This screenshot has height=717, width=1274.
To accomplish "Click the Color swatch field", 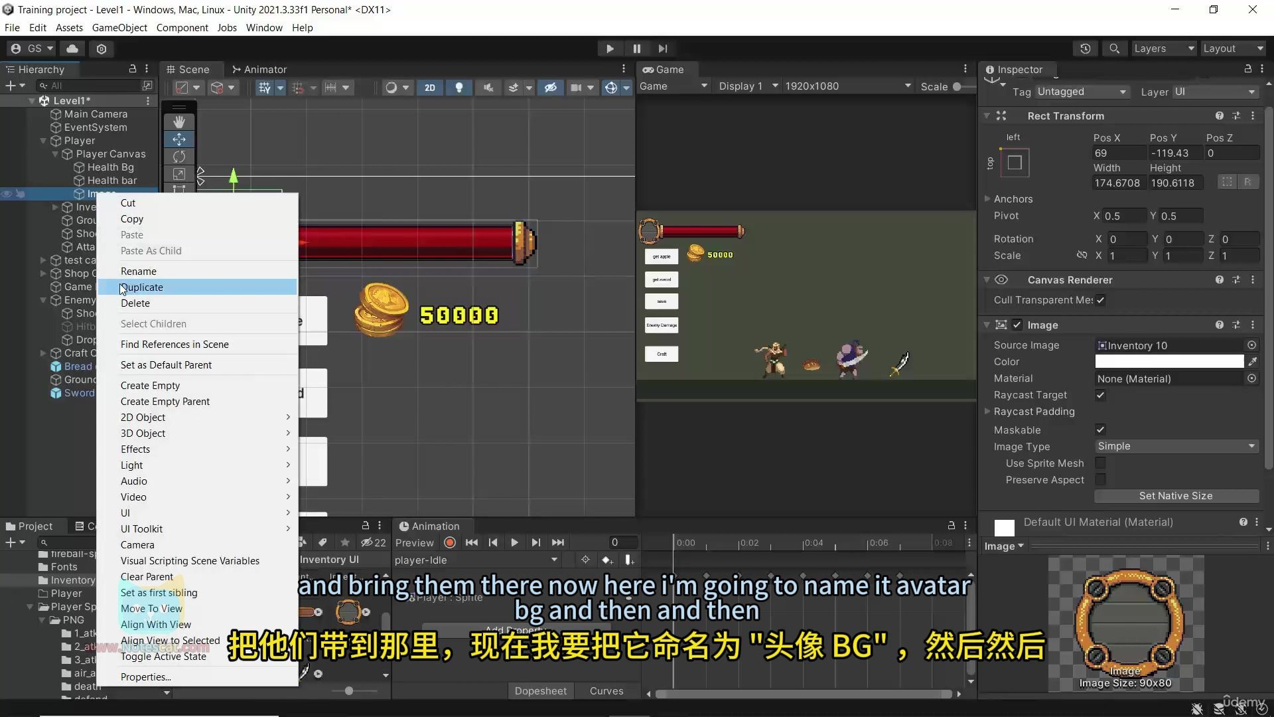I will (1169, 361).
